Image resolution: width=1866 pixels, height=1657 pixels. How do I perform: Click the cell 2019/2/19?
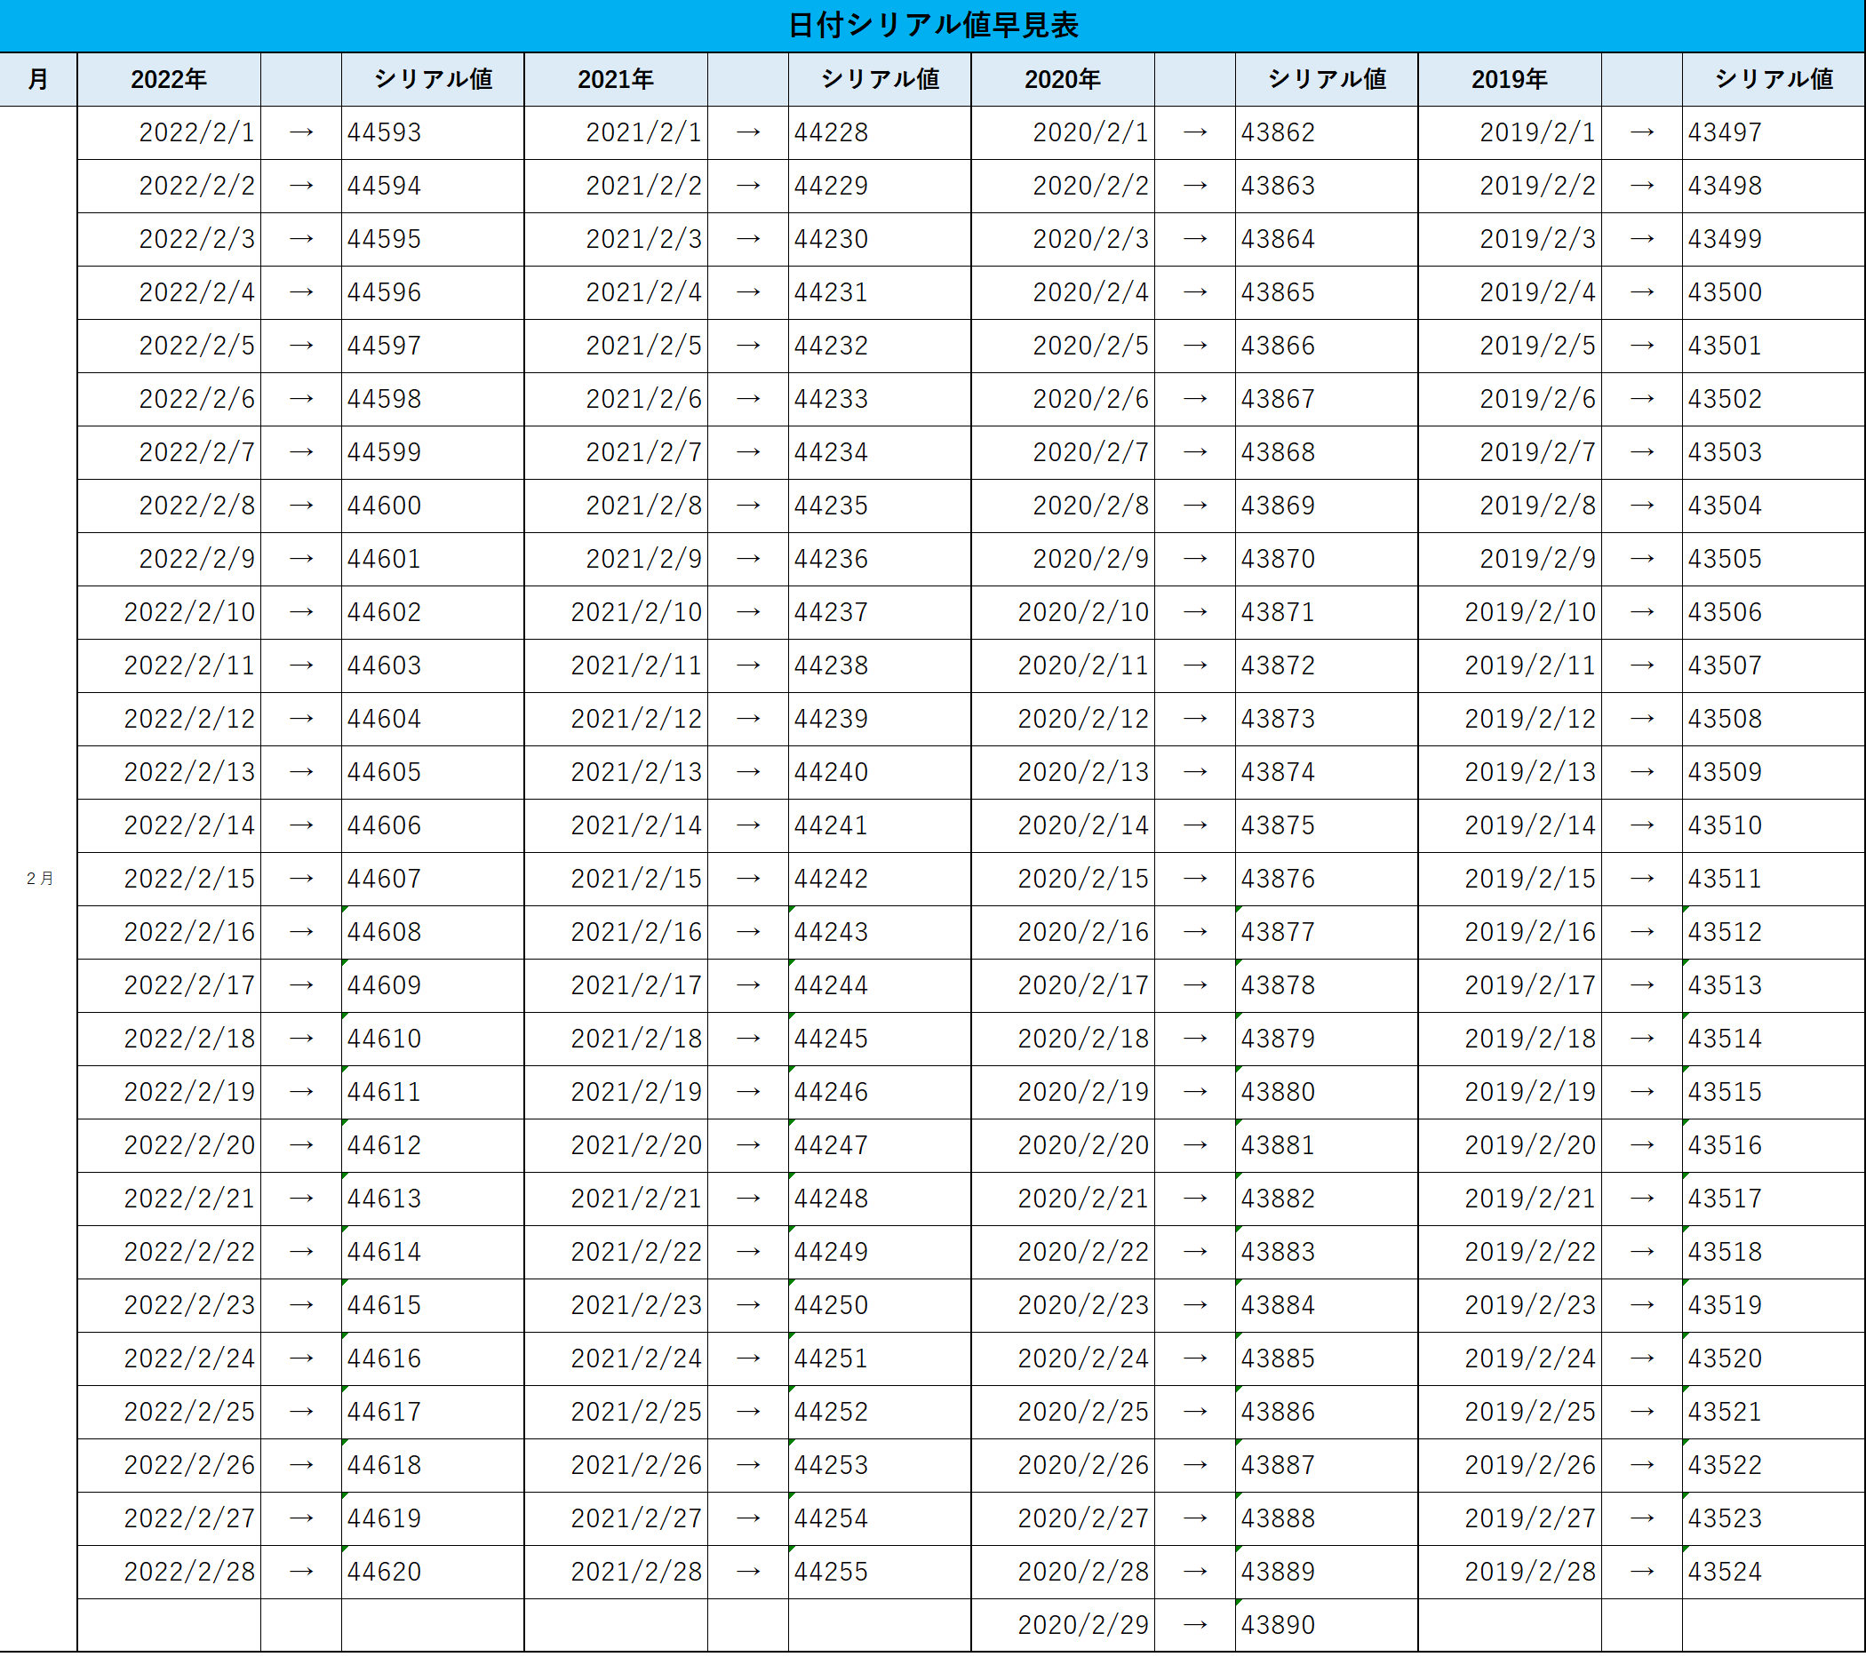pos(1510,1093)
